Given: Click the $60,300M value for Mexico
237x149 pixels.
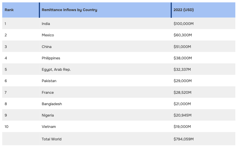Looking at the screenshot, I should [183, 35].
